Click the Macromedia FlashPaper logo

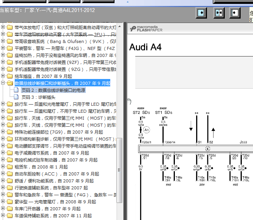click(x=146, y=29)
